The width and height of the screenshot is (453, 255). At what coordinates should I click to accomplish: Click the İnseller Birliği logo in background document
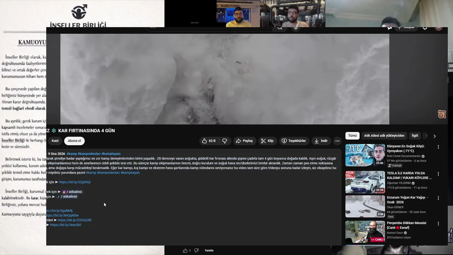[79, 12]
